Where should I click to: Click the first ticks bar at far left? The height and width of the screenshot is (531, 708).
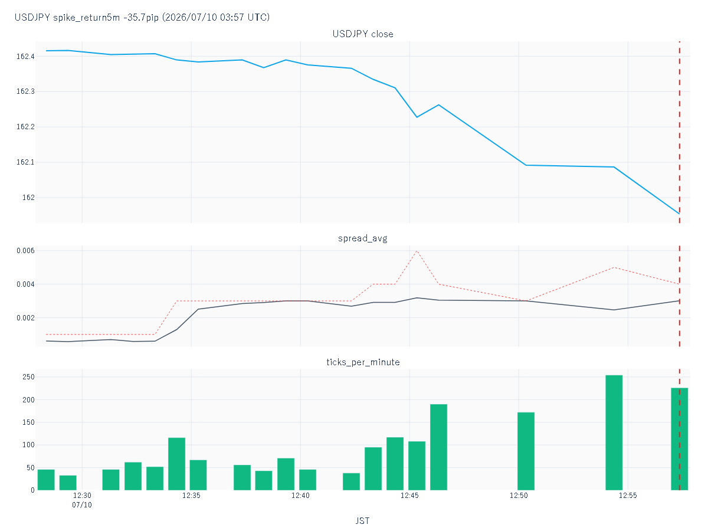[46, 480]
